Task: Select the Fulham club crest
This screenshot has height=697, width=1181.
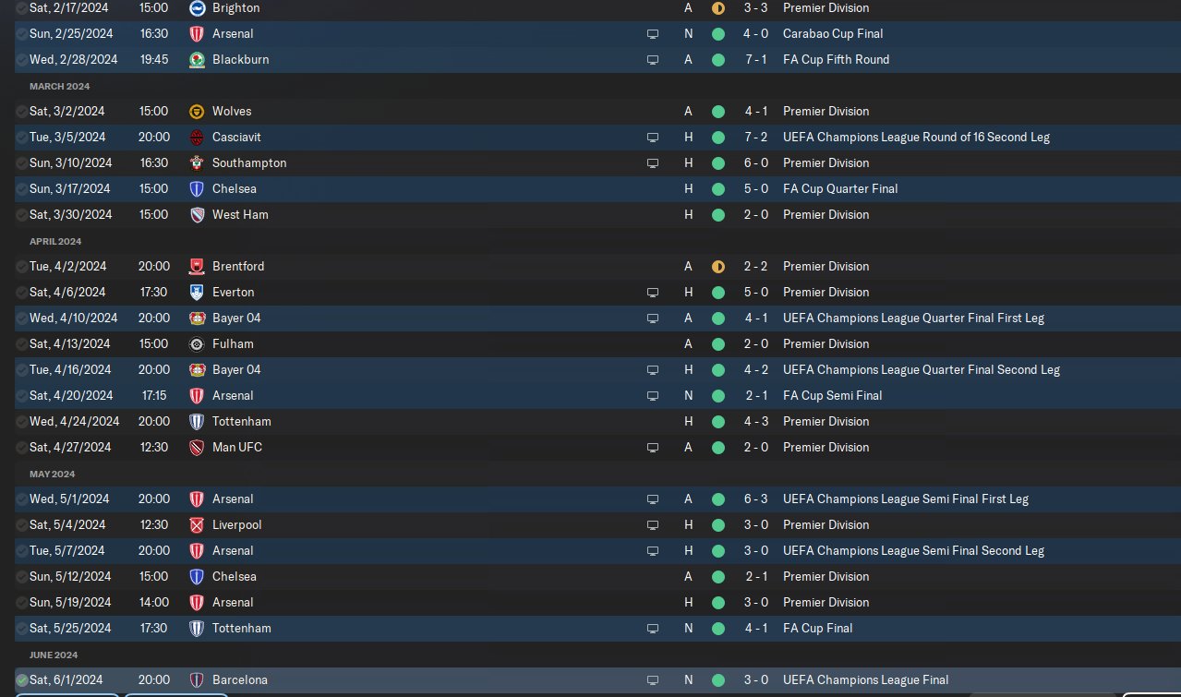Action: click(196, 343)
